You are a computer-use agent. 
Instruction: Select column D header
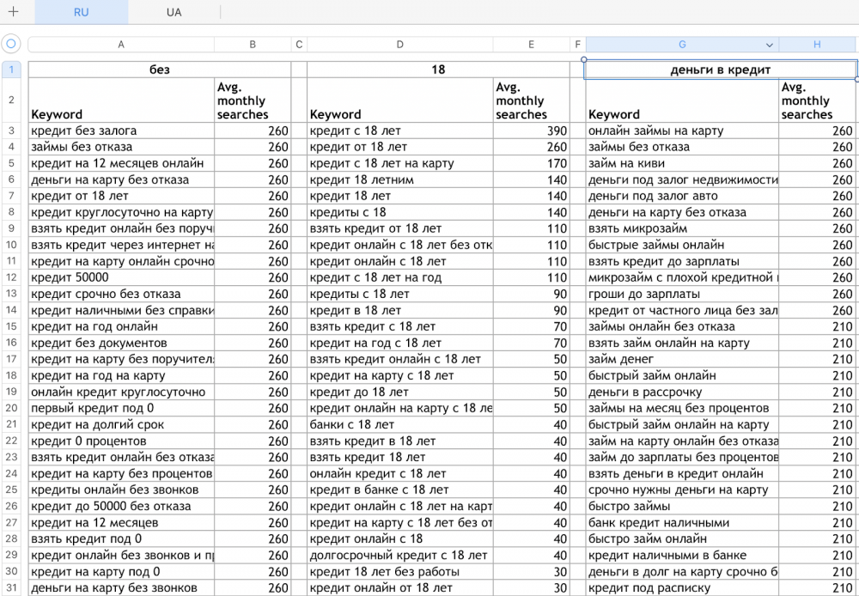point(400,45)
